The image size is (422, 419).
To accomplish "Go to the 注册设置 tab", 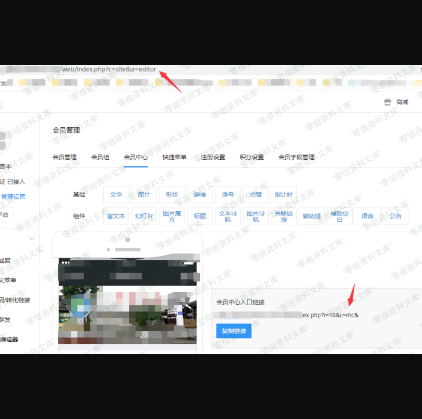I will (213, 157).
